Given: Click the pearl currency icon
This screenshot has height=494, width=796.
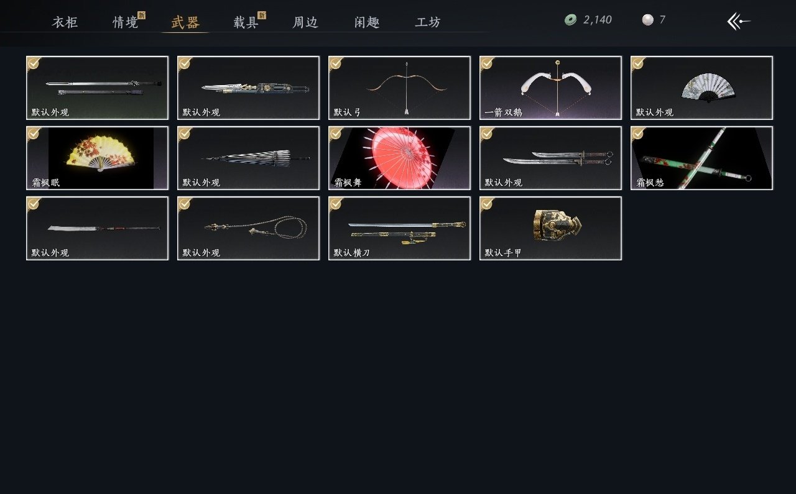Looking at the screenshot, I should pos(647,20).
